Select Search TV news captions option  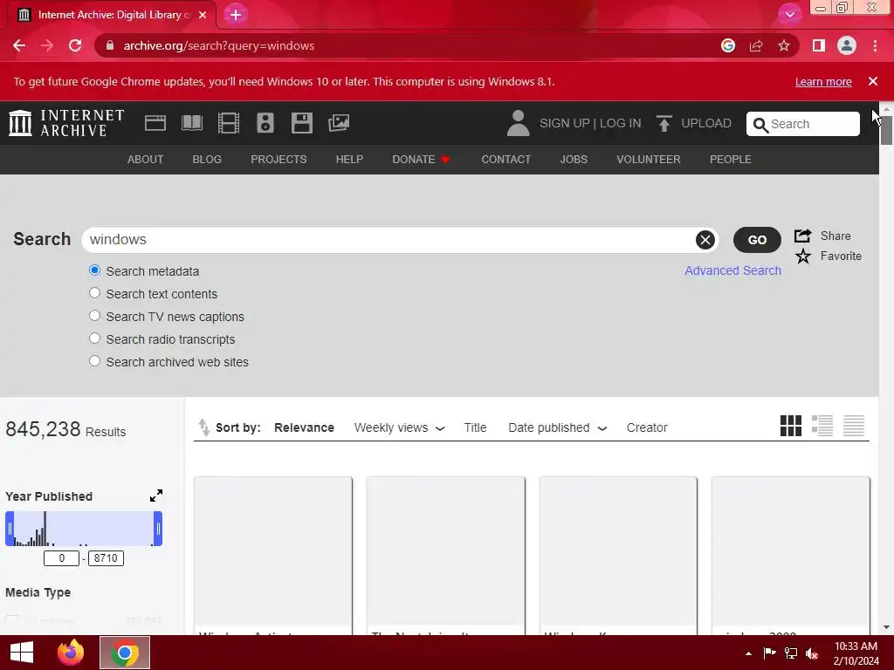click(94, 316)
